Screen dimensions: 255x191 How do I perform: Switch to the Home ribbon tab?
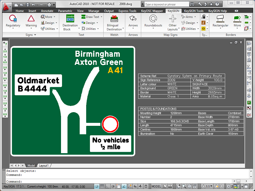coord(20,11)
